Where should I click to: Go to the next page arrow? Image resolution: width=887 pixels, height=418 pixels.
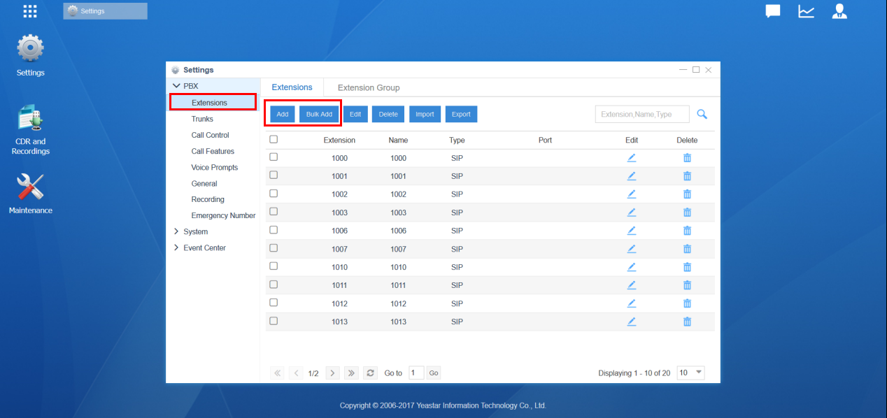point(333,373)
